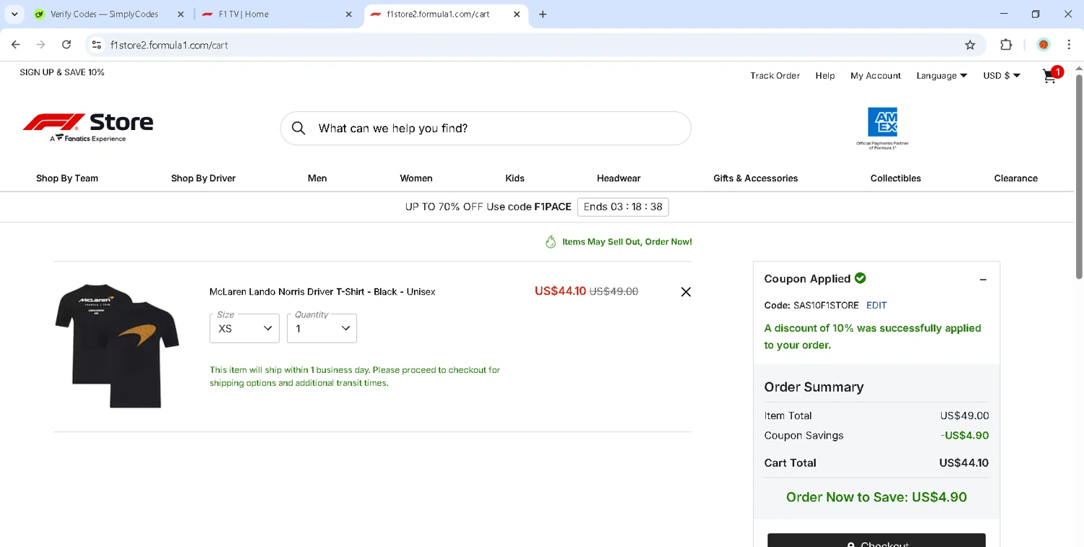Open the Collectibles menu

click(895, 178)
